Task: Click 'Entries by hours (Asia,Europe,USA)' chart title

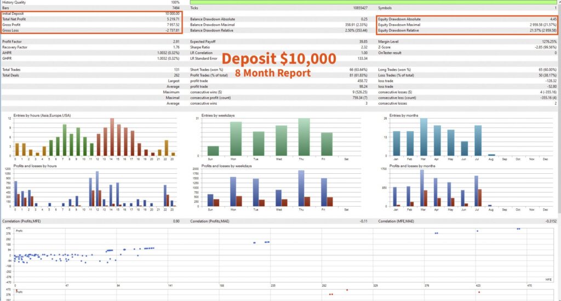Action: click(42, 116)
